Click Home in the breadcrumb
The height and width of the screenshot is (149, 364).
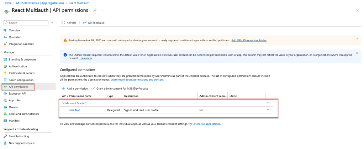click(x=7, y=3)
